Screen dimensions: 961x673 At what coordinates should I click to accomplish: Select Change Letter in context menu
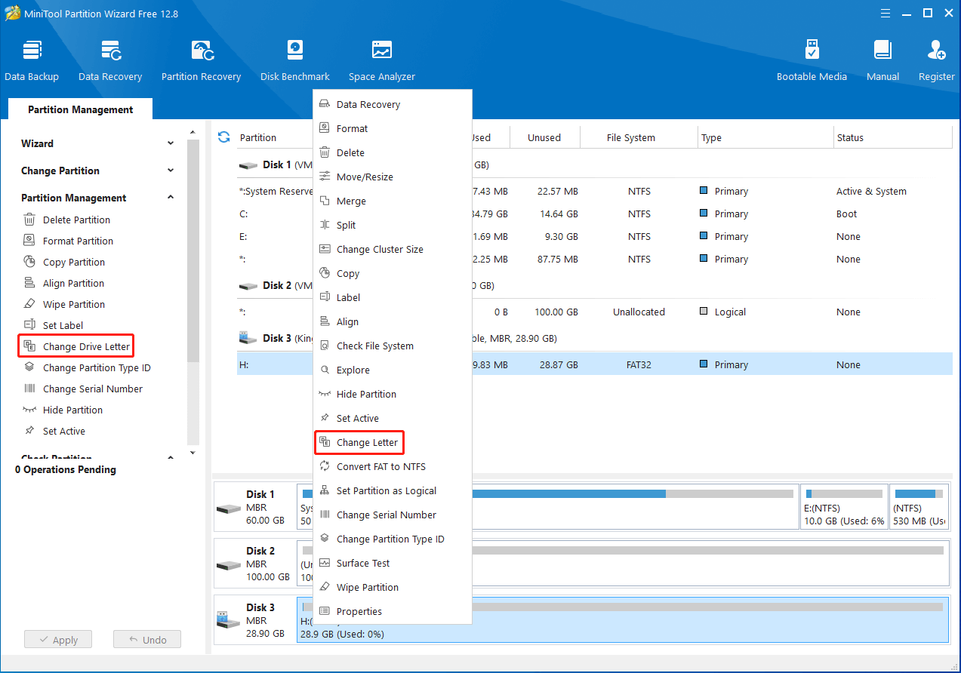367,442
